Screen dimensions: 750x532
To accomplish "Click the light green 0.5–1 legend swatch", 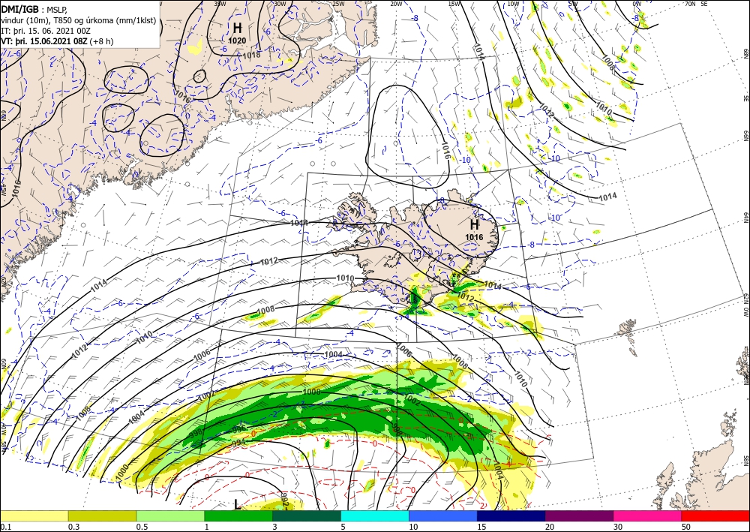I will click(170, 515).
